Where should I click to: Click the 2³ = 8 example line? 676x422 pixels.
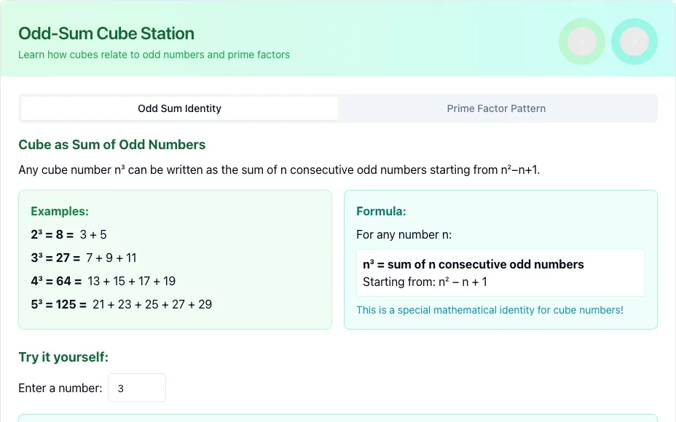[68, 235]
